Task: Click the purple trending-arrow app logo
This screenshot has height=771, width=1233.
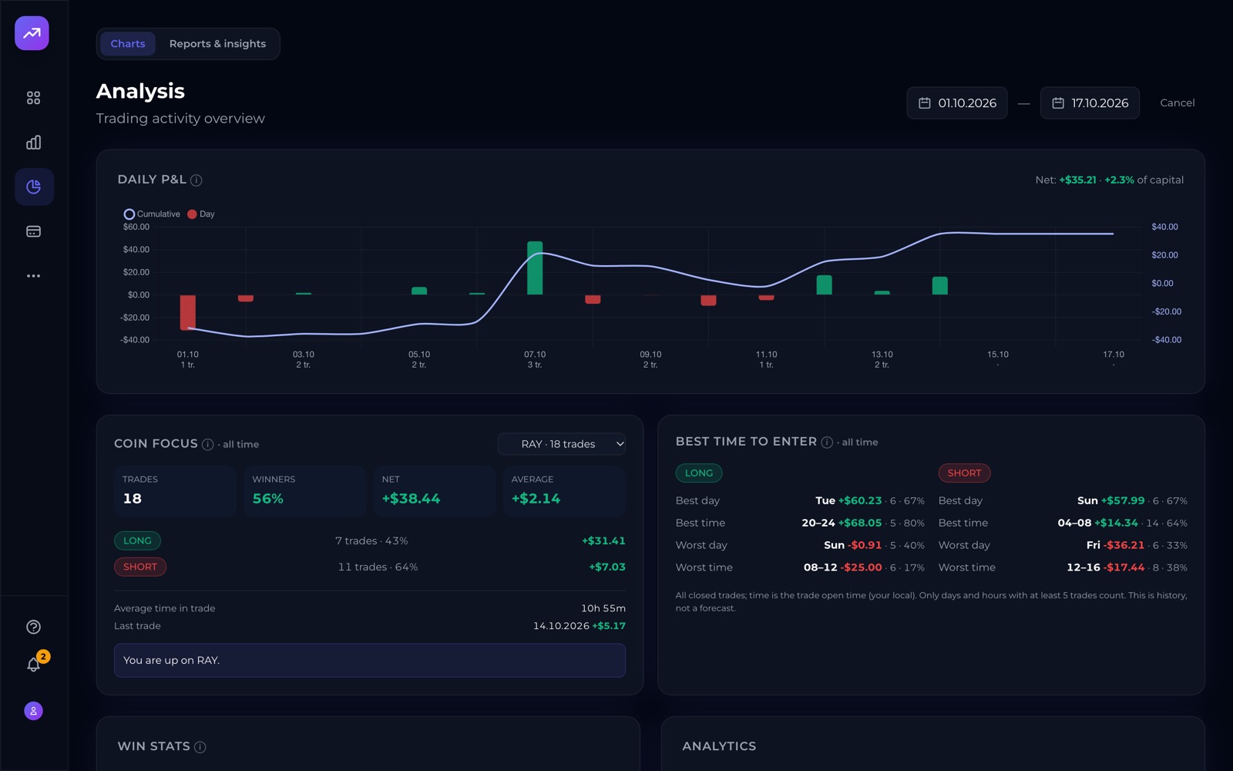Action: pyautogui.click(x=32, y=33)
